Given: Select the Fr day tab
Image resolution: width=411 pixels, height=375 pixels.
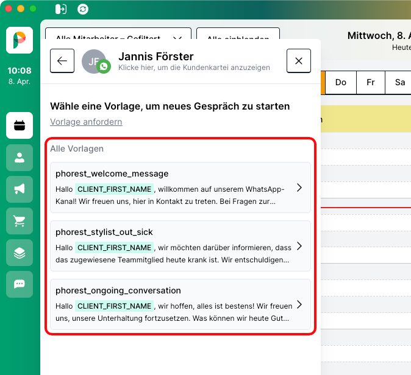Looking at the screenshot, I should pyautogui.click(x=370, y=82).
